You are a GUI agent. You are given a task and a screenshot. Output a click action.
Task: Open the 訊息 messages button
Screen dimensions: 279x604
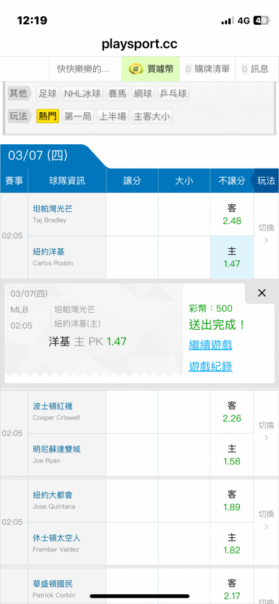pos(255,69)
